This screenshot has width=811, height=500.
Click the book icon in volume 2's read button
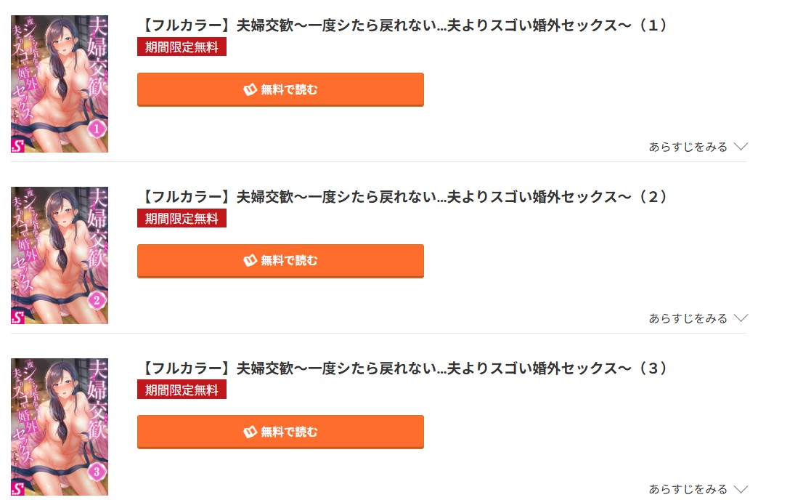point(250,260)
